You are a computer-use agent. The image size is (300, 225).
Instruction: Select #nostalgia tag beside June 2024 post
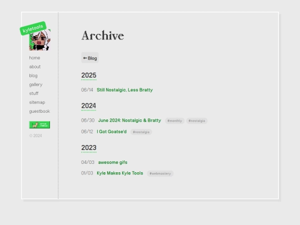pos(197,121)
